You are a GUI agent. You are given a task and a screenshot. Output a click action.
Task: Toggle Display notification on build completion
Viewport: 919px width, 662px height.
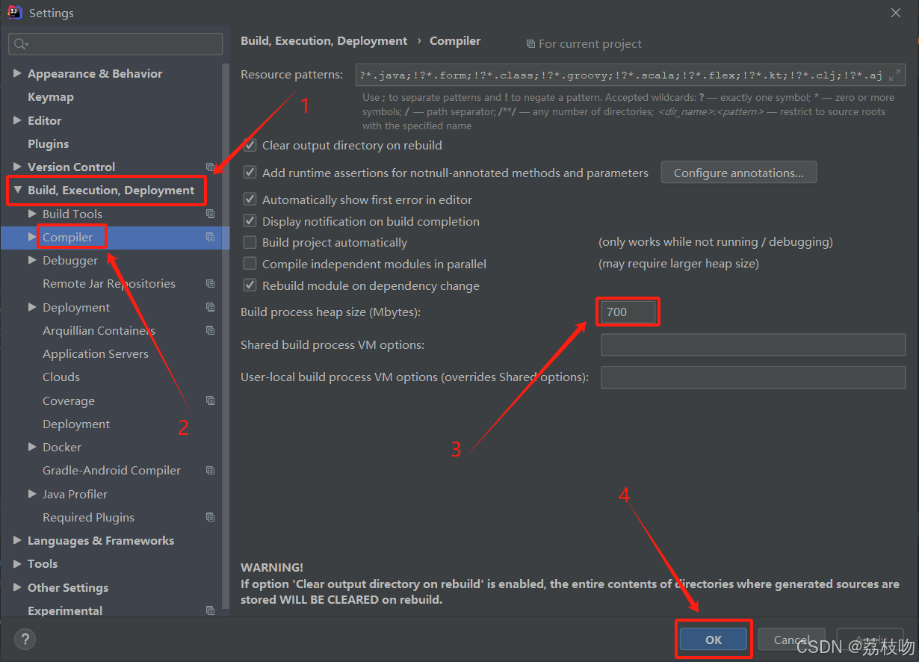click(x=250, y=221)
